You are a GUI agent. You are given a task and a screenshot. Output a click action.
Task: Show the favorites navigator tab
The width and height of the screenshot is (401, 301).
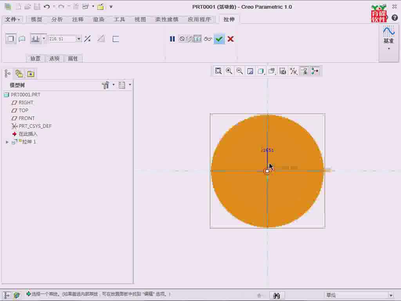click(x=31, y=74)
